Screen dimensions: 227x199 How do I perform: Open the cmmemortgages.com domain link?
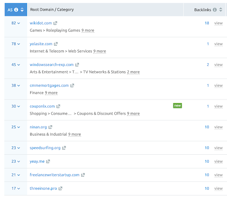click(x=49, y=85)
